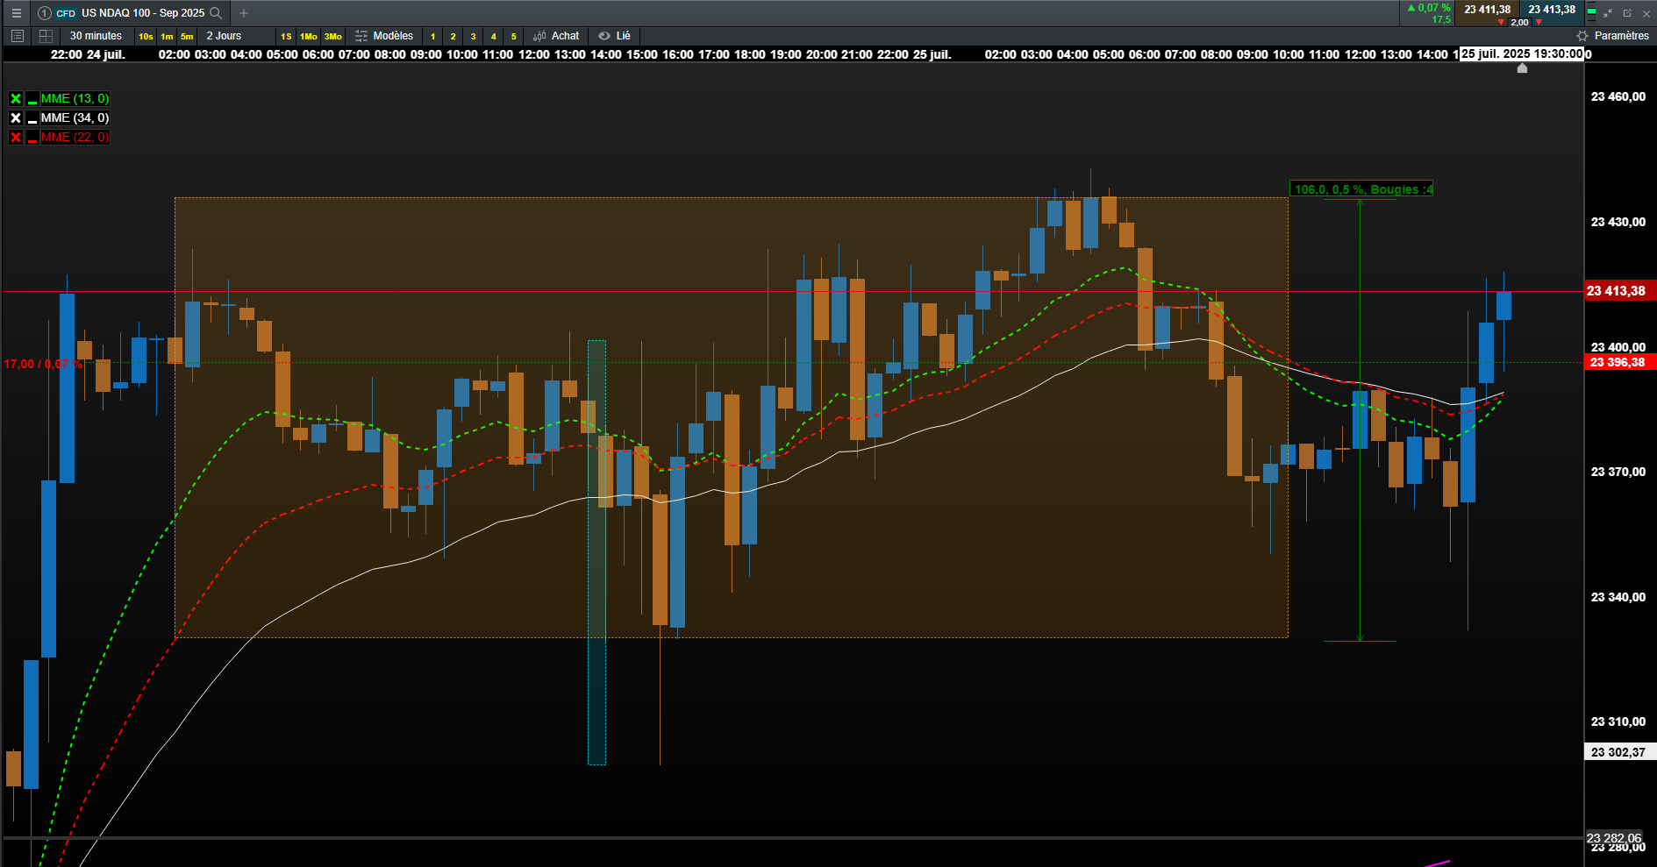
Task: Select the US NDAQ 100 chart tab
Action: [130, 13]
